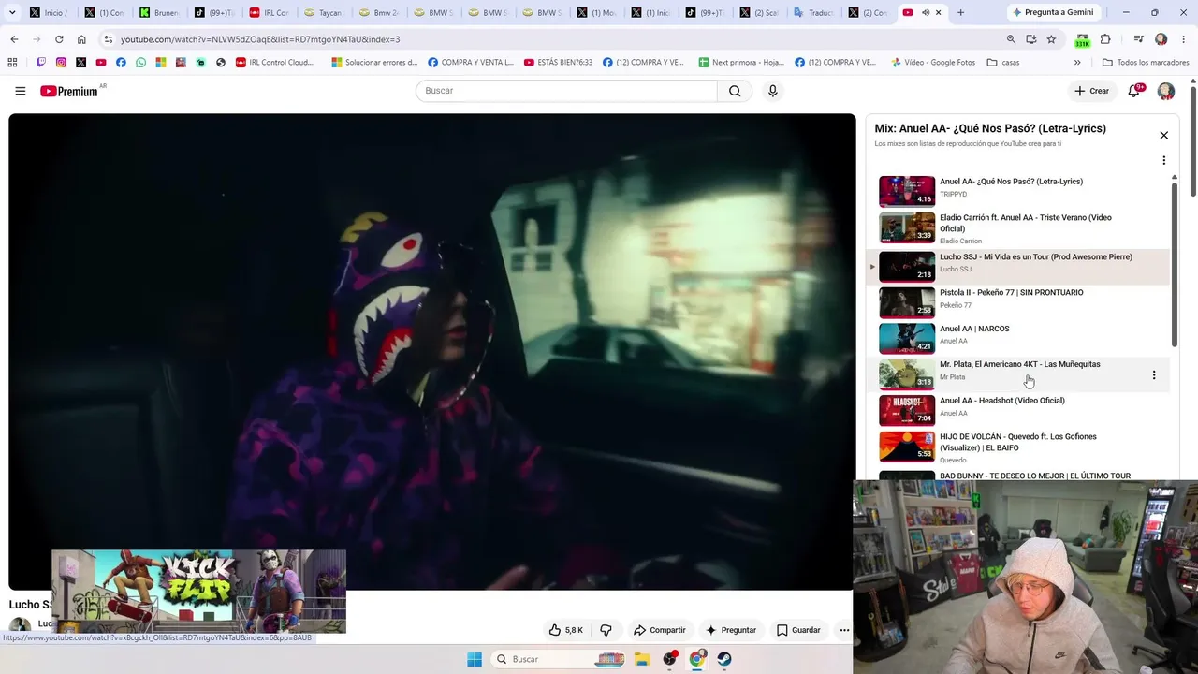Reload the page with the refresh icon
The height and width of the screenshot is (674, 1198).
click(x=59, y=39)
